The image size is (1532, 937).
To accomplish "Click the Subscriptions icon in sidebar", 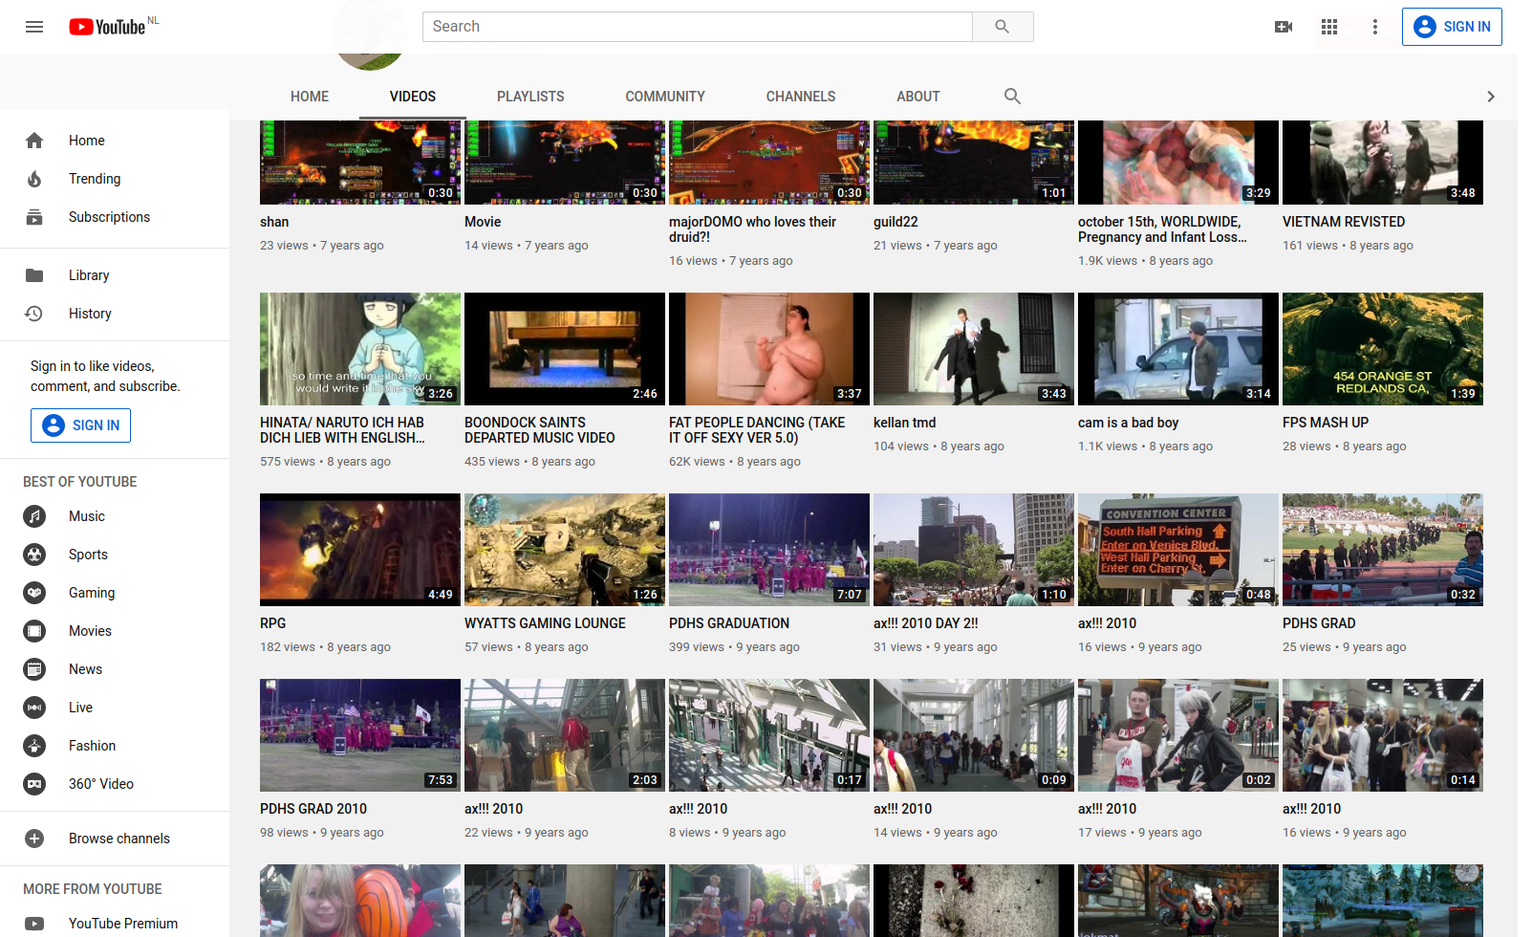I will pyautogui.click(x=34, y=217).
